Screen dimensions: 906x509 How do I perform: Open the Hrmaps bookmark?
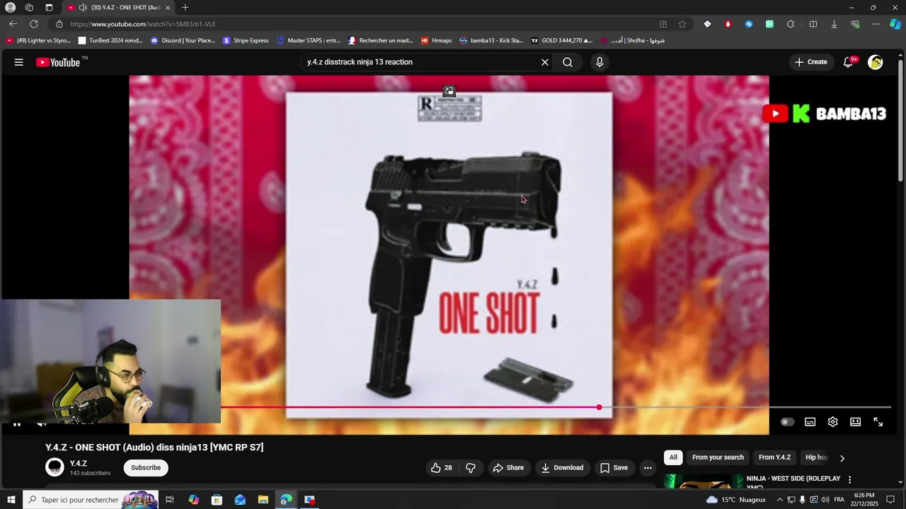pos(436,40)
